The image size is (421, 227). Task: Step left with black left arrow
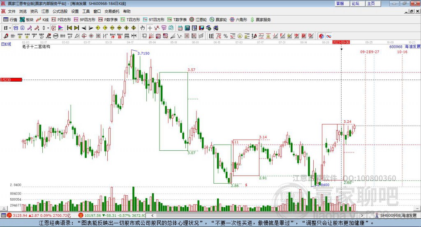coord(84,28)
